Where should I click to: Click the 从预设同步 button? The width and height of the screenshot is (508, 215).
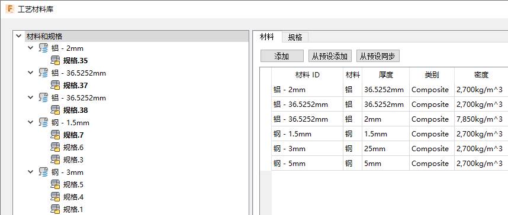click(378, 56)
